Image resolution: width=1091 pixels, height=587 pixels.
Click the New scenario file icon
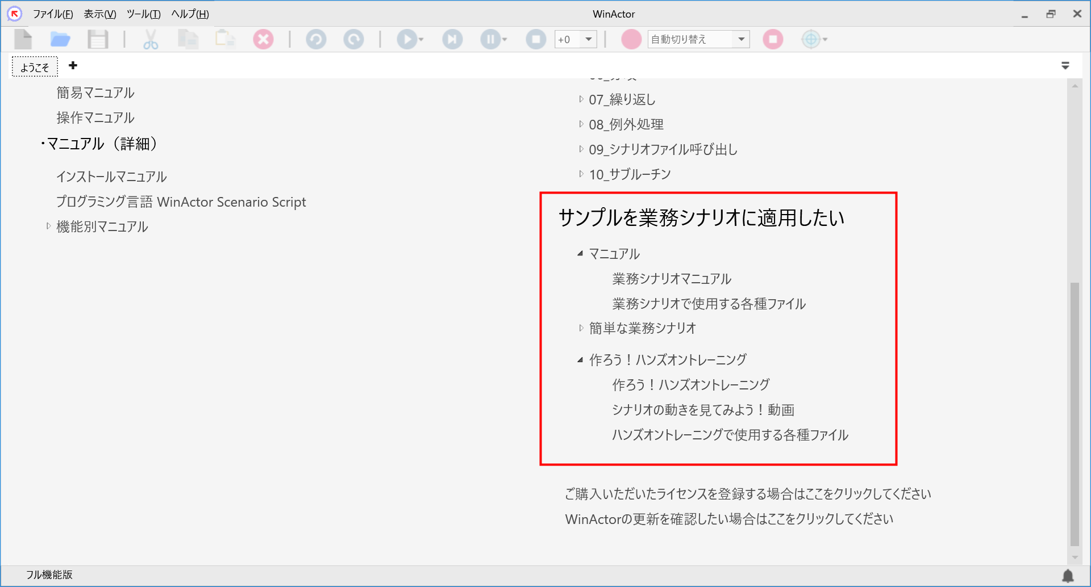coord(23,39)
